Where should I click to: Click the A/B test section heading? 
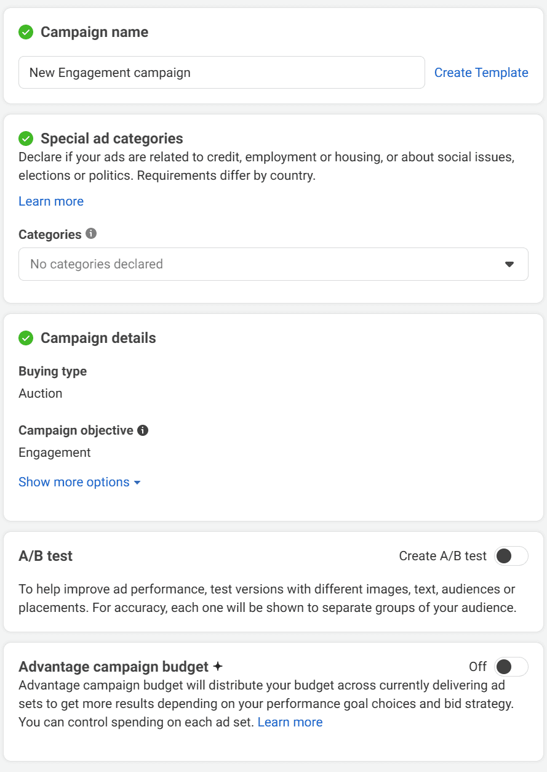click(x=46, y=556)
